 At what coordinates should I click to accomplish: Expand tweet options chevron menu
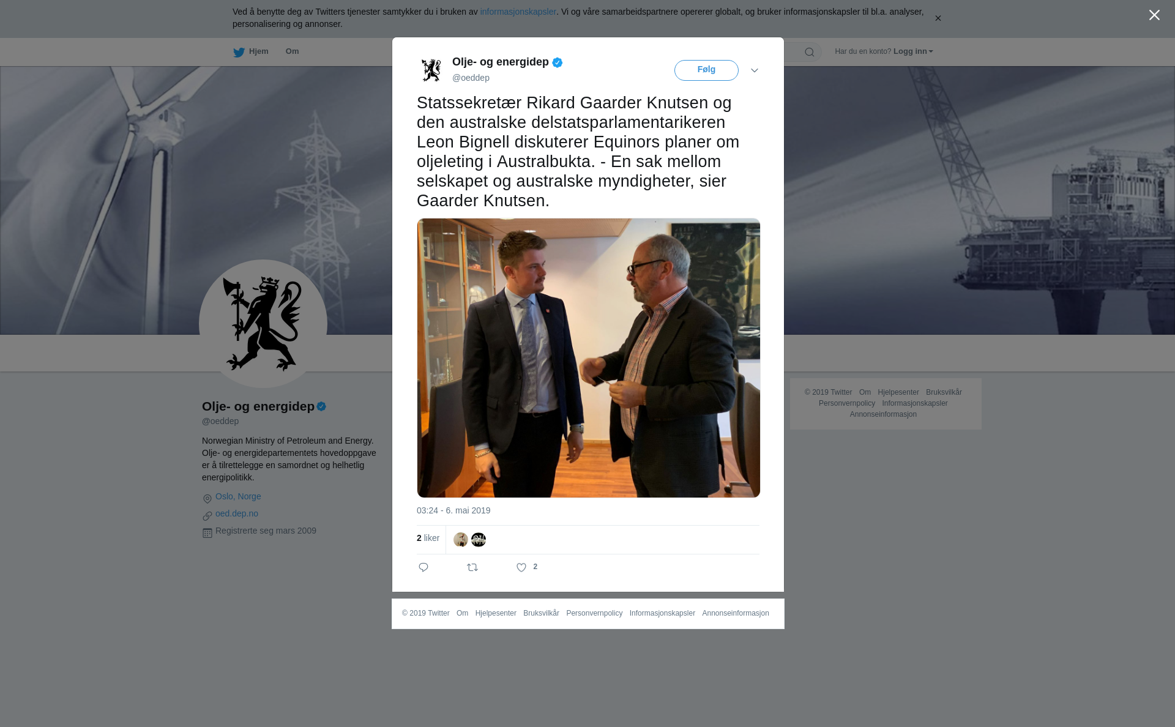click(x=755, y=70)
